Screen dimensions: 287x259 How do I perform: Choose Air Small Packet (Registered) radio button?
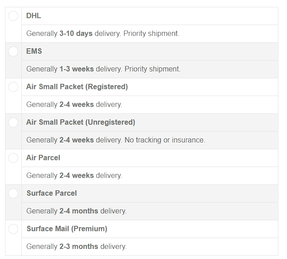click(13, 87)
